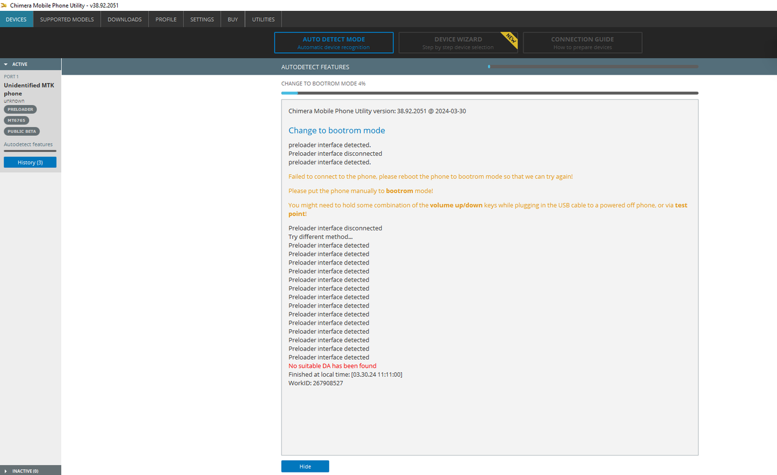The height and width of the screenshot is (475, 777).
Task: Click the Autodetect features link
Action: (29, 144)
